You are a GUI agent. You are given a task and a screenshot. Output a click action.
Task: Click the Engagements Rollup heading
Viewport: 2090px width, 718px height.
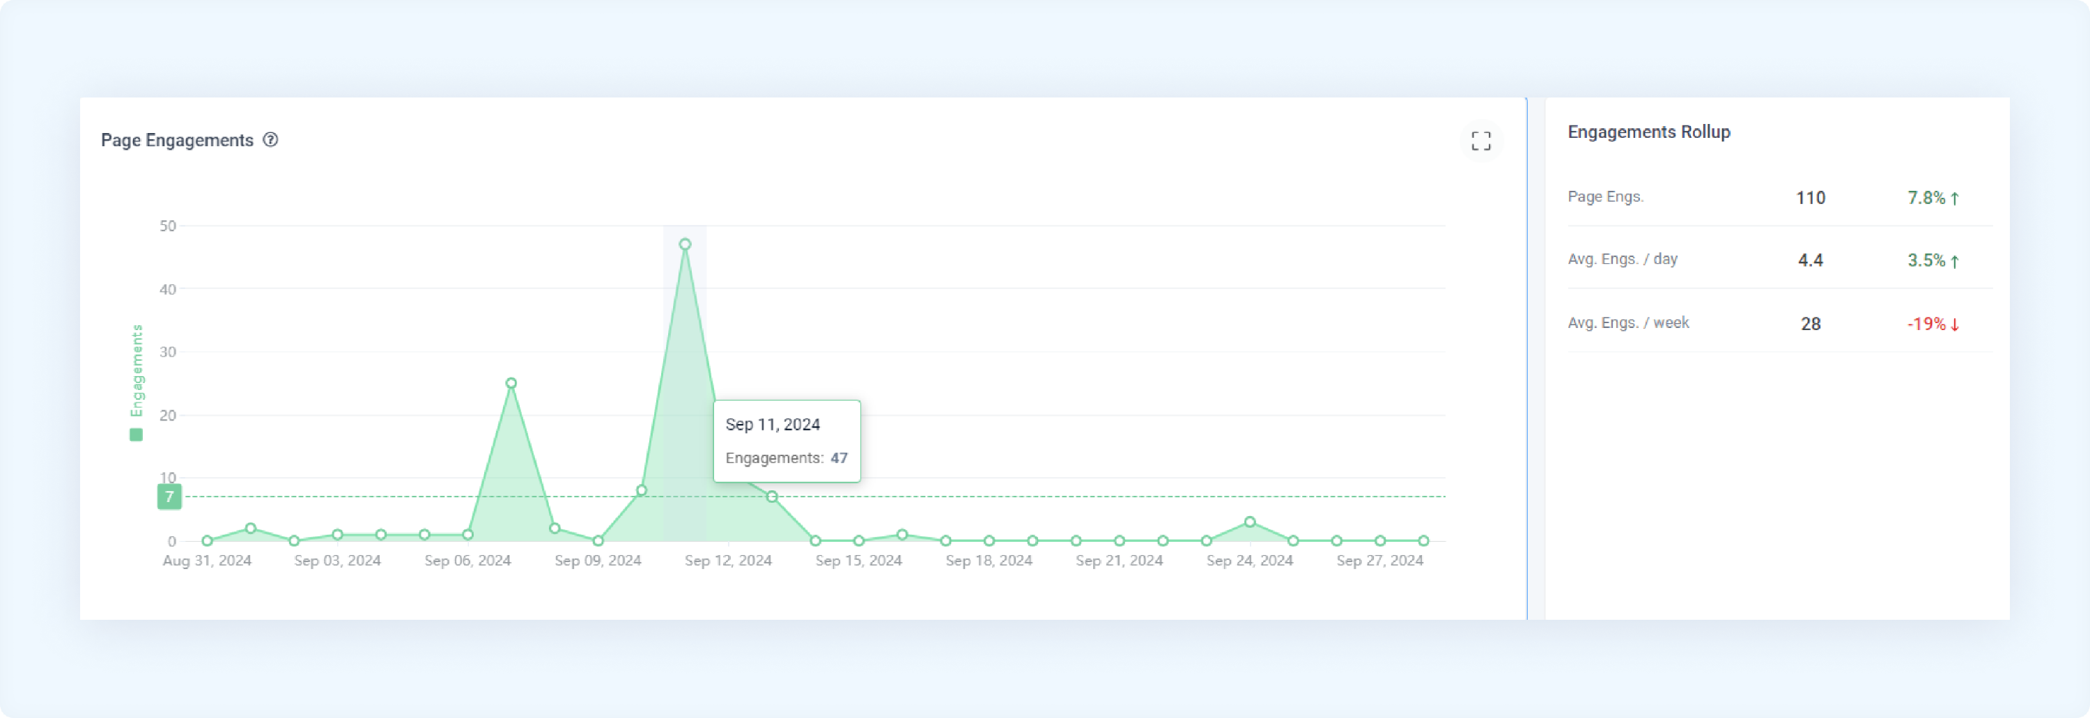click(x=1648, y=132)
